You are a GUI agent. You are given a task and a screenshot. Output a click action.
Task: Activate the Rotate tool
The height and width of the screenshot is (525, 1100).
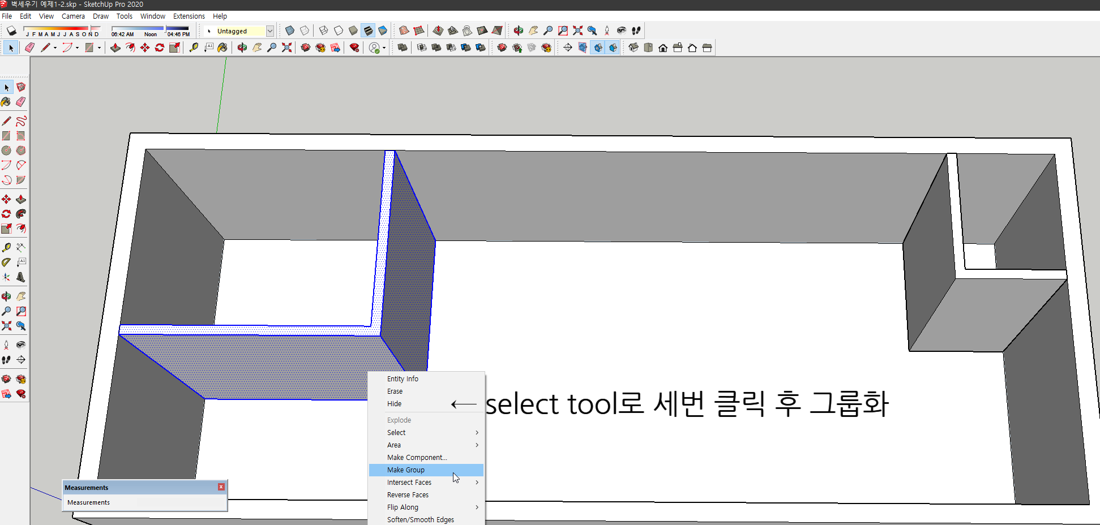[x=159, y=48]
